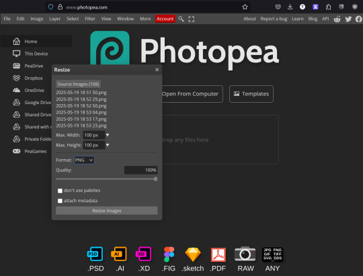363x276 pixels.
Task: Click the Resize Images button
Action: 107,211
